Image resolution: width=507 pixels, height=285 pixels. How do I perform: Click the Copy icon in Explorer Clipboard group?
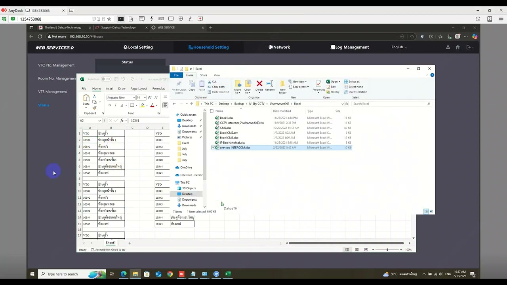point(192,84)
